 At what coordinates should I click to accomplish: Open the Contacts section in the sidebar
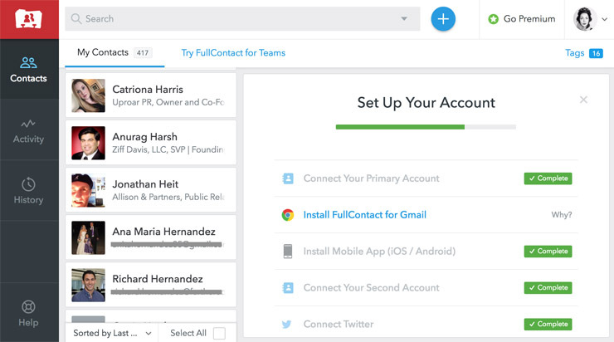click(28, 70)
